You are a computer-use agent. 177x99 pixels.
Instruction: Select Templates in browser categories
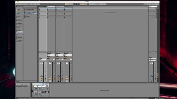(19, 32)
